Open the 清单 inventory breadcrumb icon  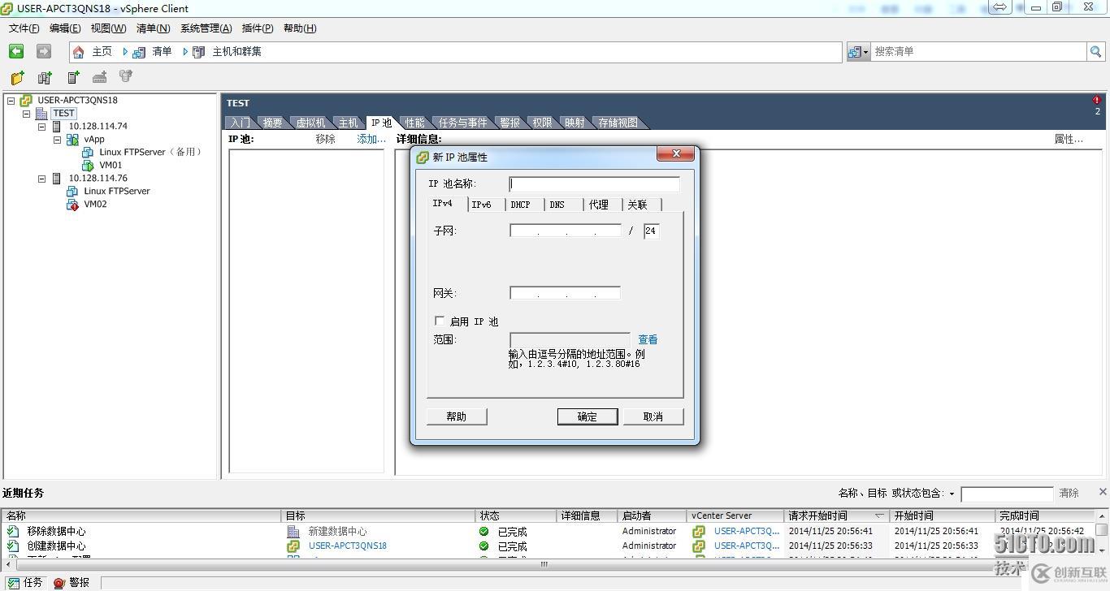point(139,52)
